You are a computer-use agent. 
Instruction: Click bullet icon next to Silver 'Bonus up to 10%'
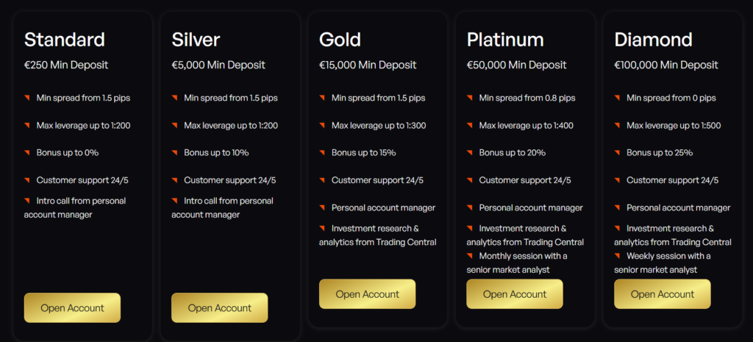175,153
